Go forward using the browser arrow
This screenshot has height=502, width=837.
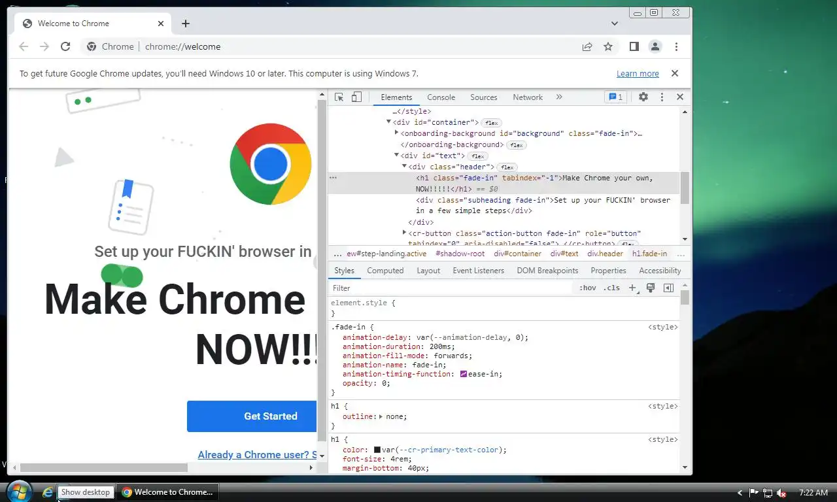pyautogui.click(x=44, y=46)
